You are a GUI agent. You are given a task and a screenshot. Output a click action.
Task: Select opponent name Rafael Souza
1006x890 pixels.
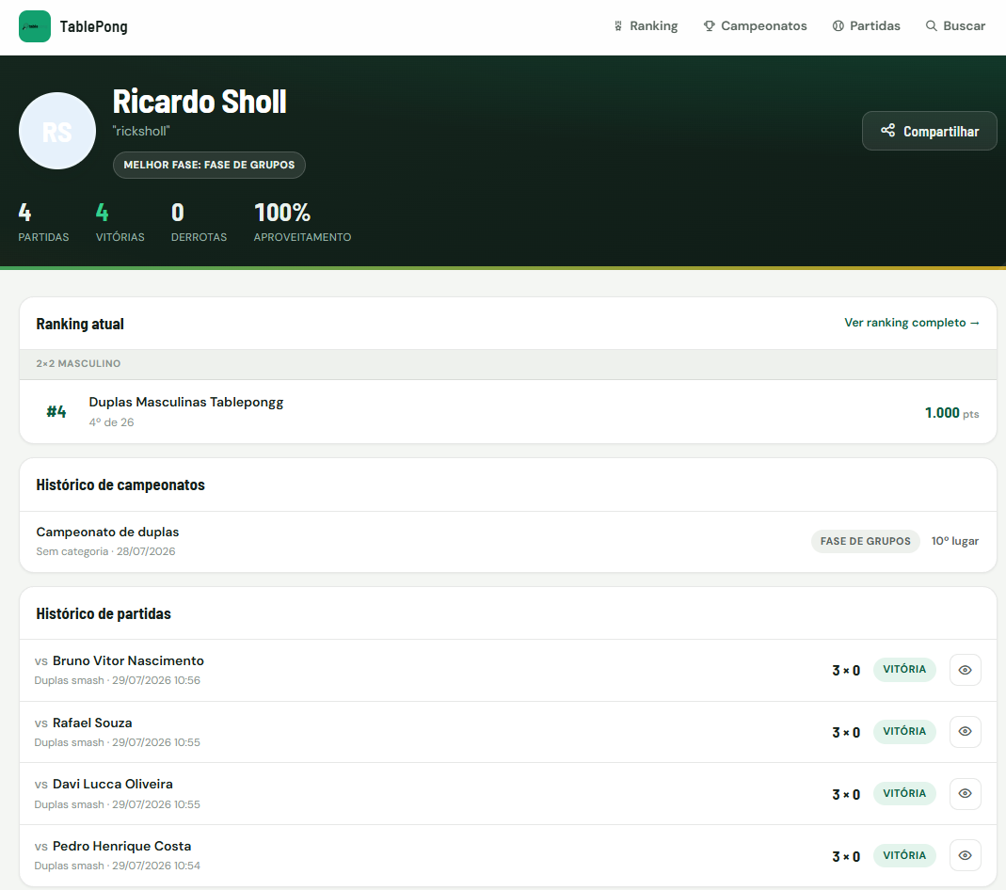(92, 723)
